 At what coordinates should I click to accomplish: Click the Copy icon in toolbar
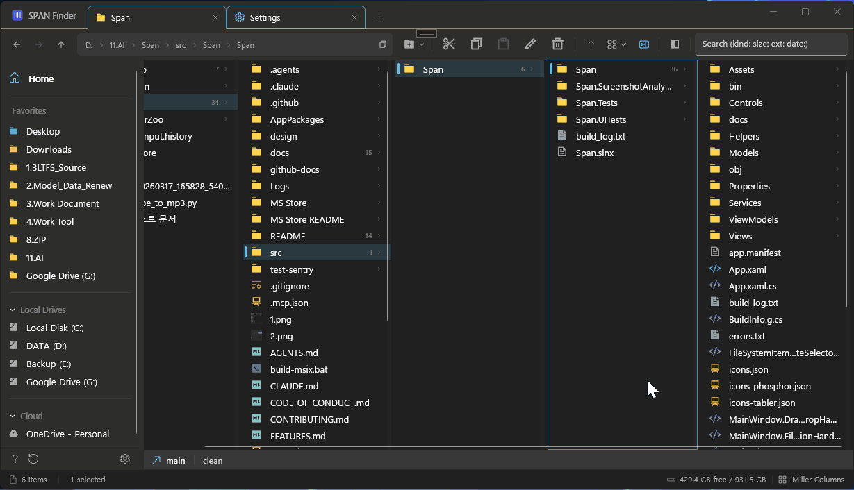pyautogui.click(x=476, y=44)
